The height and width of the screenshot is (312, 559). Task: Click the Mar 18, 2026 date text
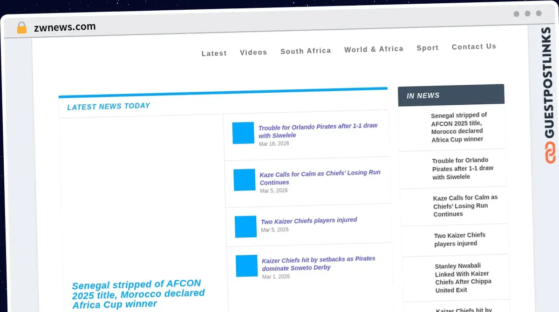[274, 144]
